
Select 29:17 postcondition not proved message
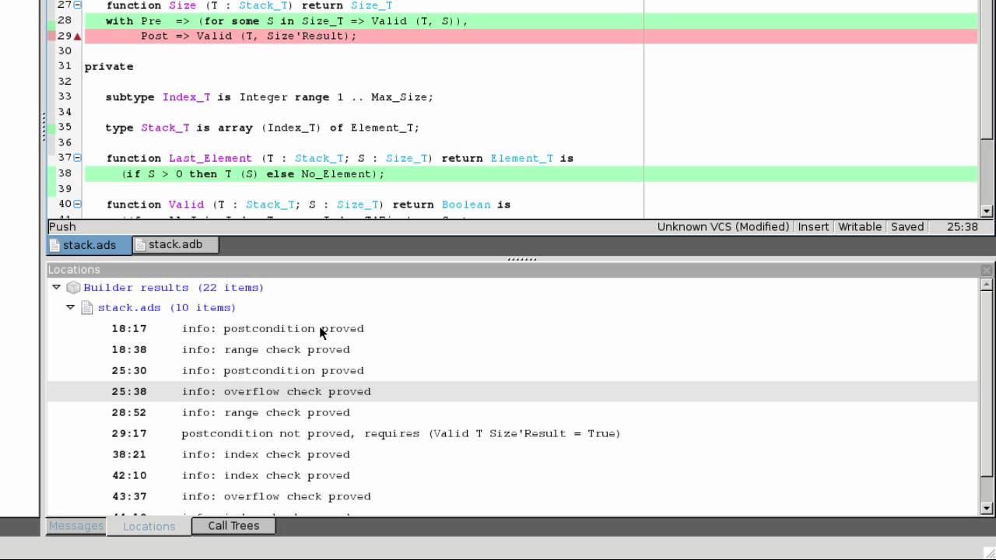pos(512,433)
